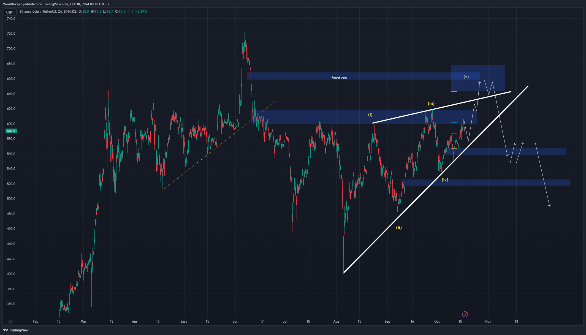Click the 440.0 price axis label
Viewport: 586px width, 335px height.
pyautogui.click(x=11, y=244)
